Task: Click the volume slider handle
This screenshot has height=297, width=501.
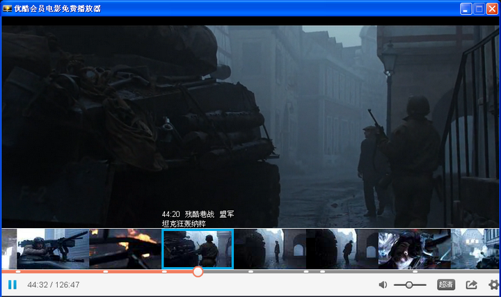Action: (x=409, y=284)
